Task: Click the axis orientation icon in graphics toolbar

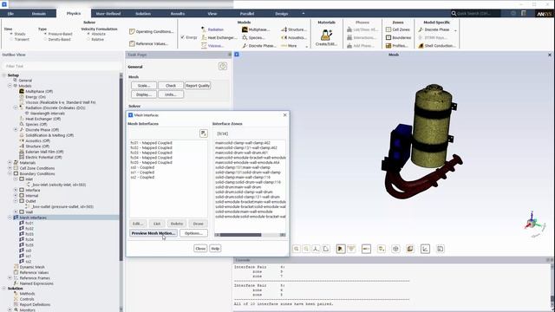Action: (316, 249)
